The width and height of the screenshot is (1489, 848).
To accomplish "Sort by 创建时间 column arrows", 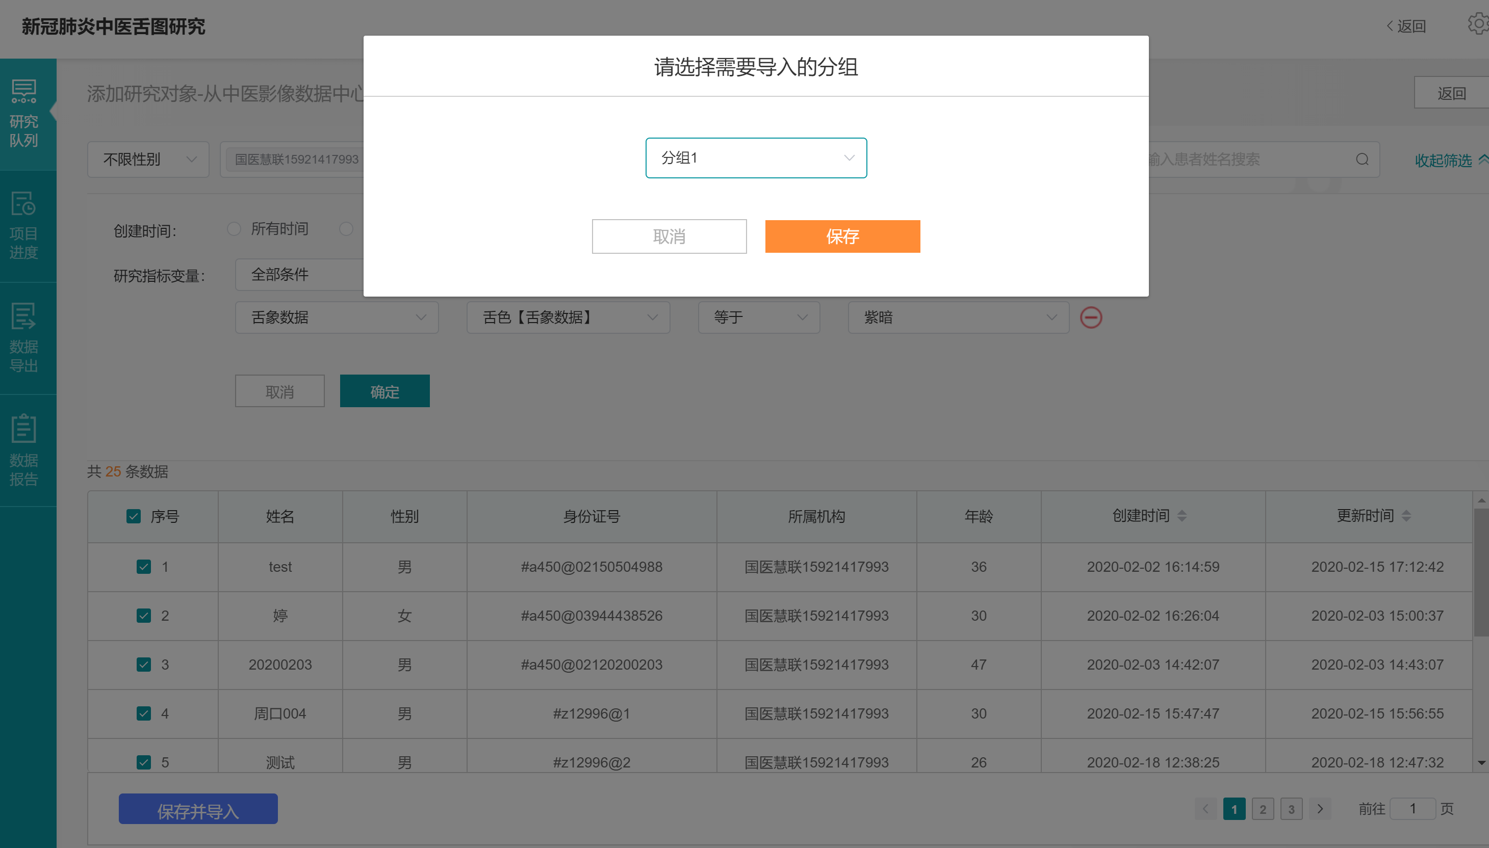I will [x=1182, y=516].
